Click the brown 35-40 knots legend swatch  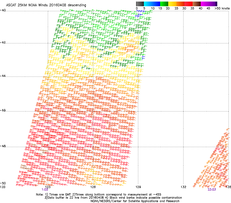click(x=197, y=4)
